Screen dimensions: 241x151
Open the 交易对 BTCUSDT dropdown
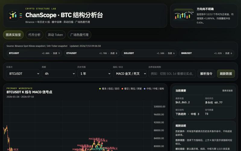(x=23, y=74)
